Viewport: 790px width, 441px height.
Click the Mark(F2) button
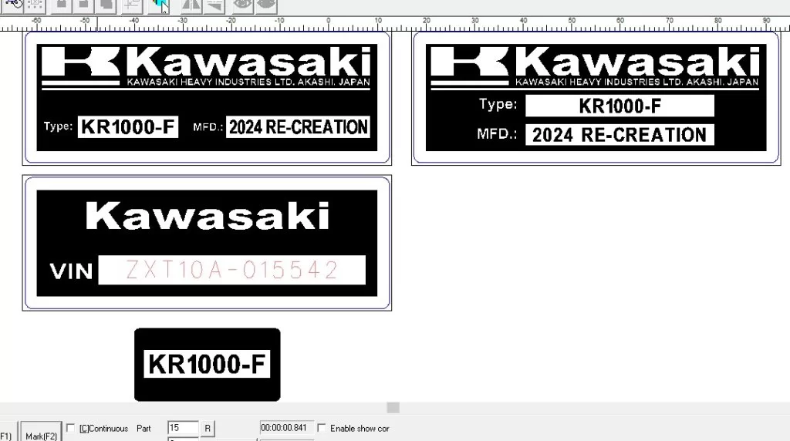(41, 432)
